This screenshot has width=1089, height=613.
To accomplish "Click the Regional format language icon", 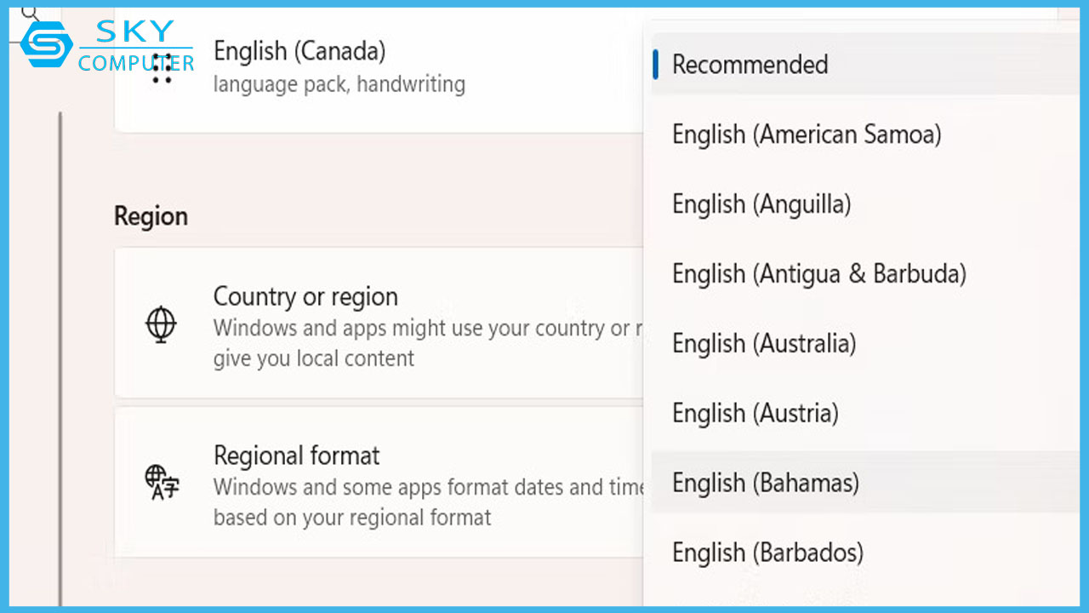I will [161, 483].
